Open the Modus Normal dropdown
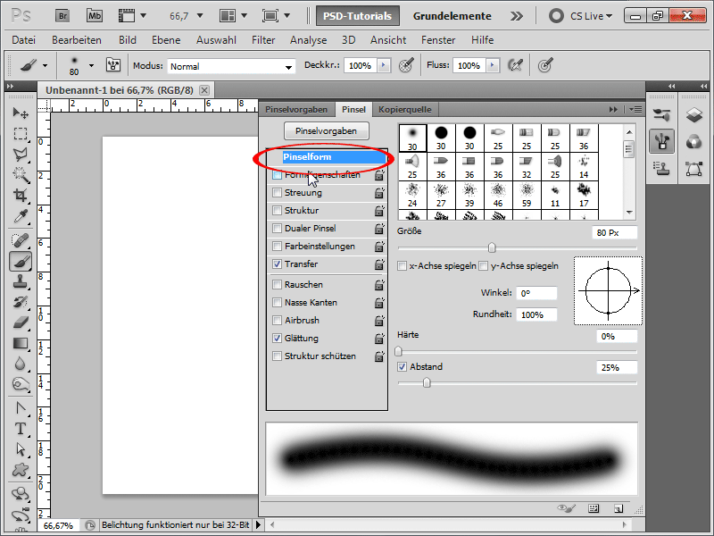This screenshot has width=714, height=536. coord(231,66)
